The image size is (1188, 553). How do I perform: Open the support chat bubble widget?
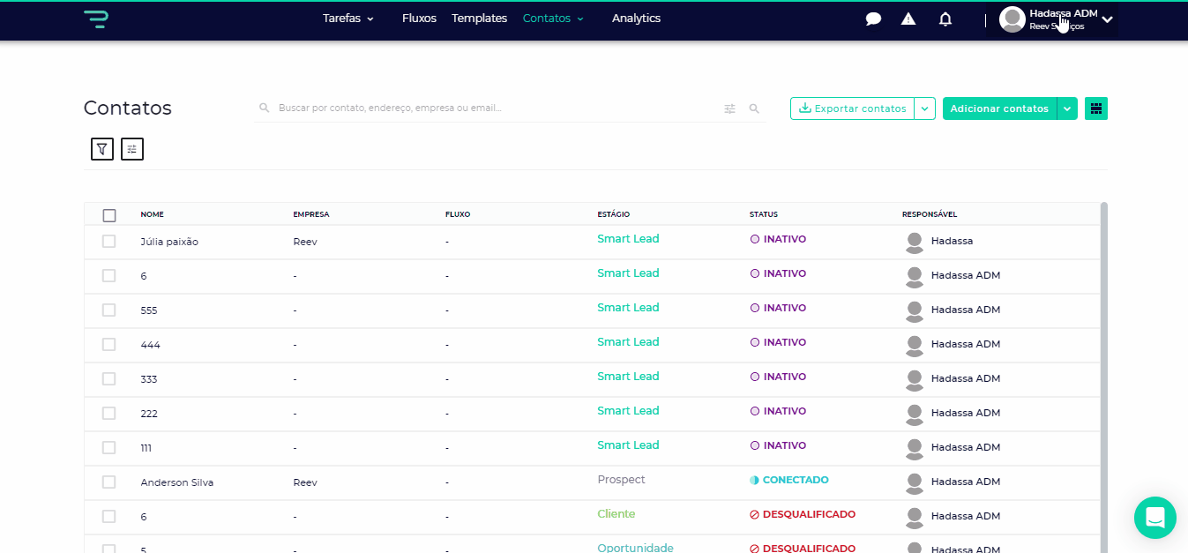(x=1154, y=518)
